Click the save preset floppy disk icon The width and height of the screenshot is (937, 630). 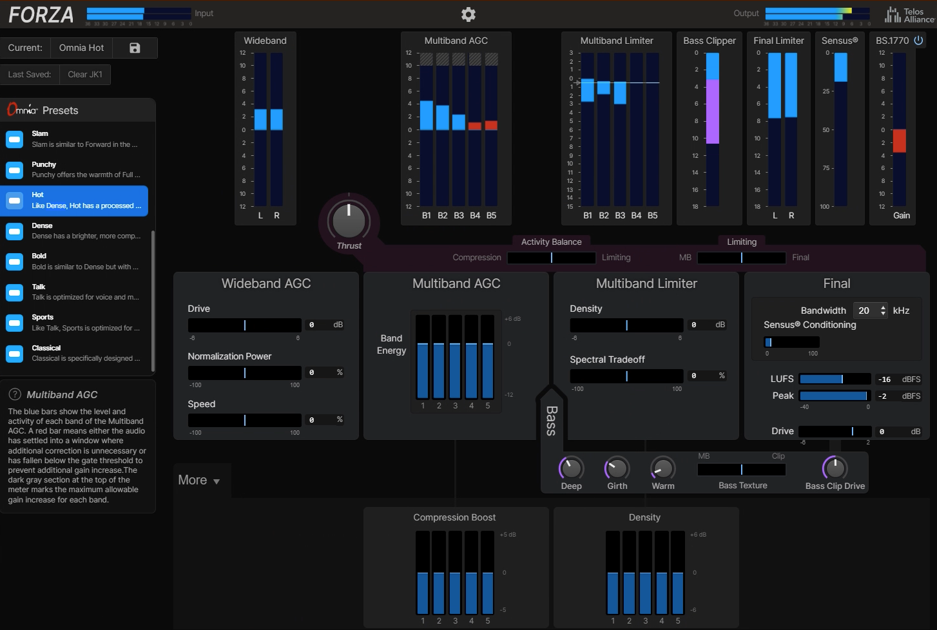135,48
